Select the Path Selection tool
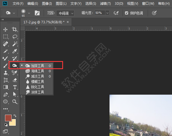Image resolution: width=172 pixels, height=136 pixels. [14, 94]
